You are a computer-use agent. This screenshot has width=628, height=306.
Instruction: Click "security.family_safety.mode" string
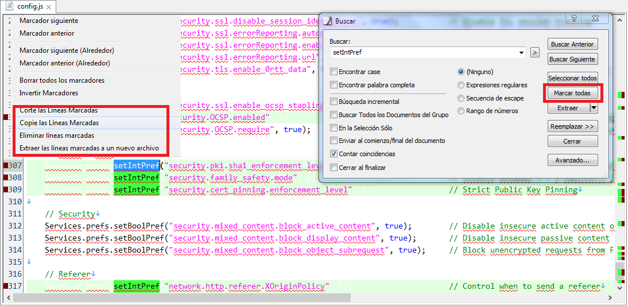[x=232, y=177]
